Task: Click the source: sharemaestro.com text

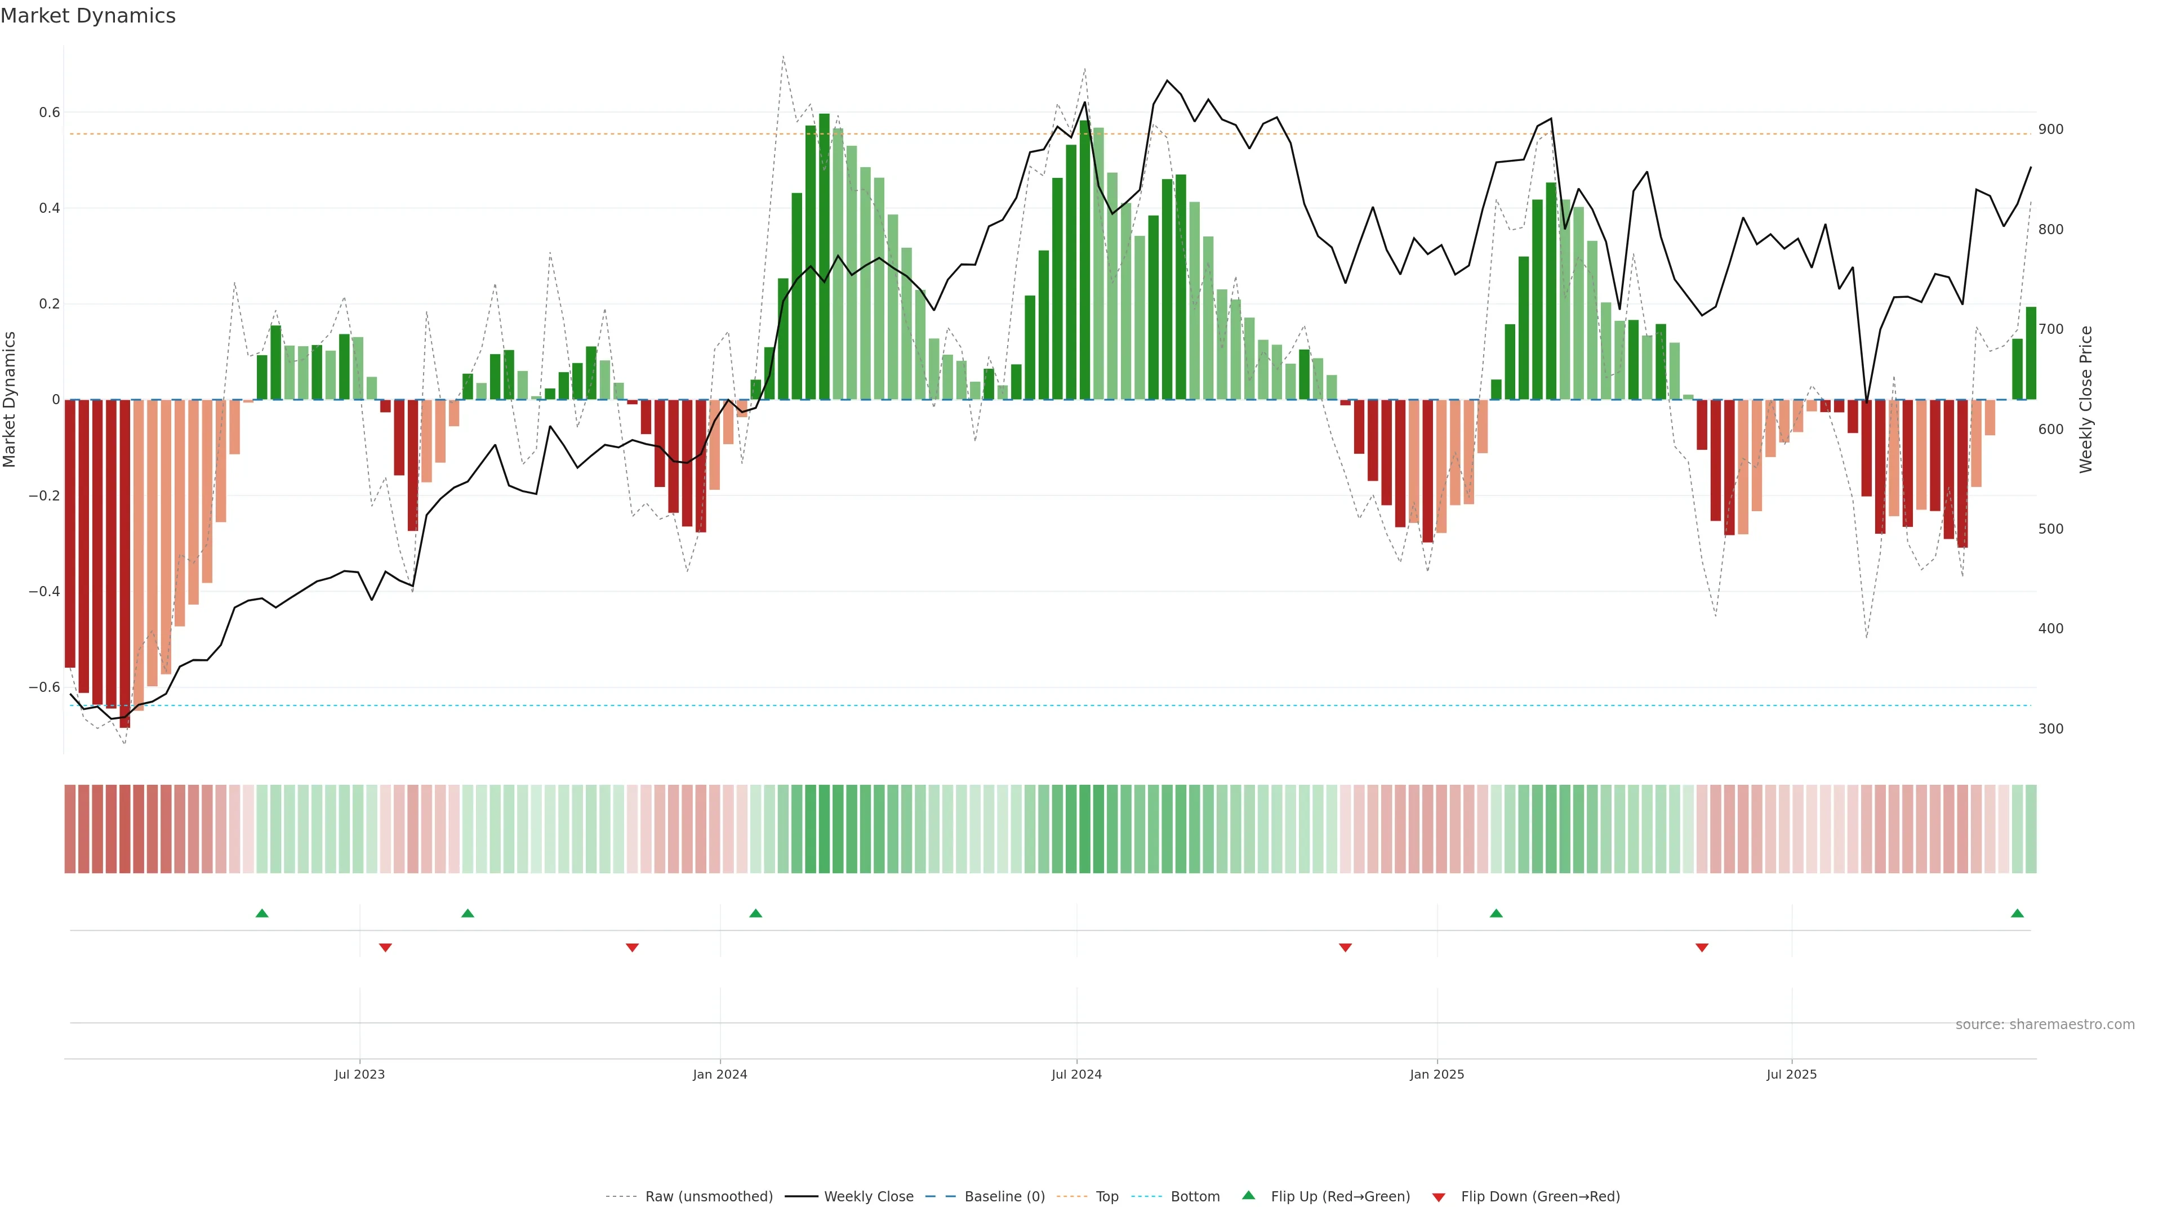Action: click(2045, 1025)
